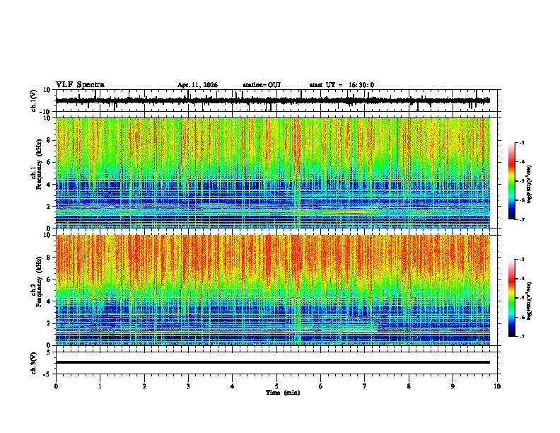Click the 4 kHz tick on ch.1 spectrogram

[49, 185]
